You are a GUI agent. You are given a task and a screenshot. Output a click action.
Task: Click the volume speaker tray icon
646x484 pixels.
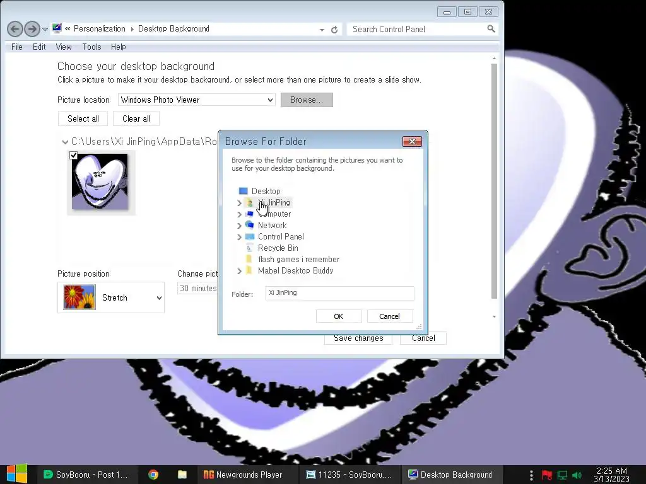pos(577,475)
